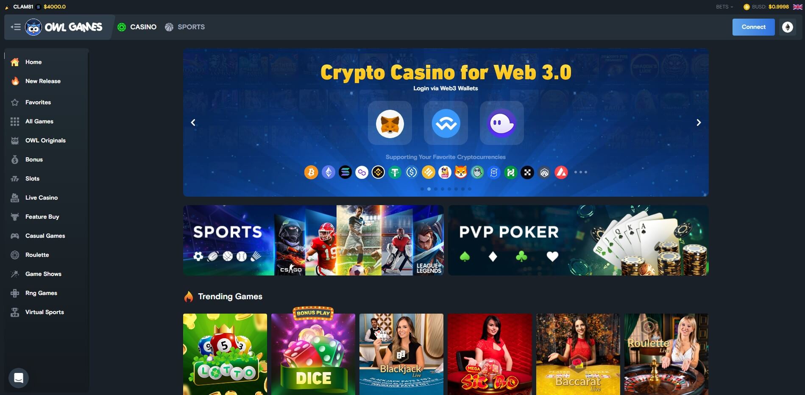Open the UK flag language selector
805x395 pixels.
click(x=797, y=7)
